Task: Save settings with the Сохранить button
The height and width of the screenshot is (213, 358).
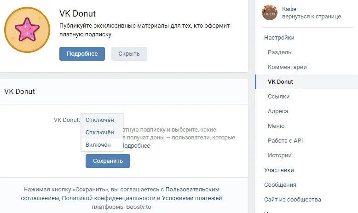Action: pyautogui.click(x=108, y=161)
